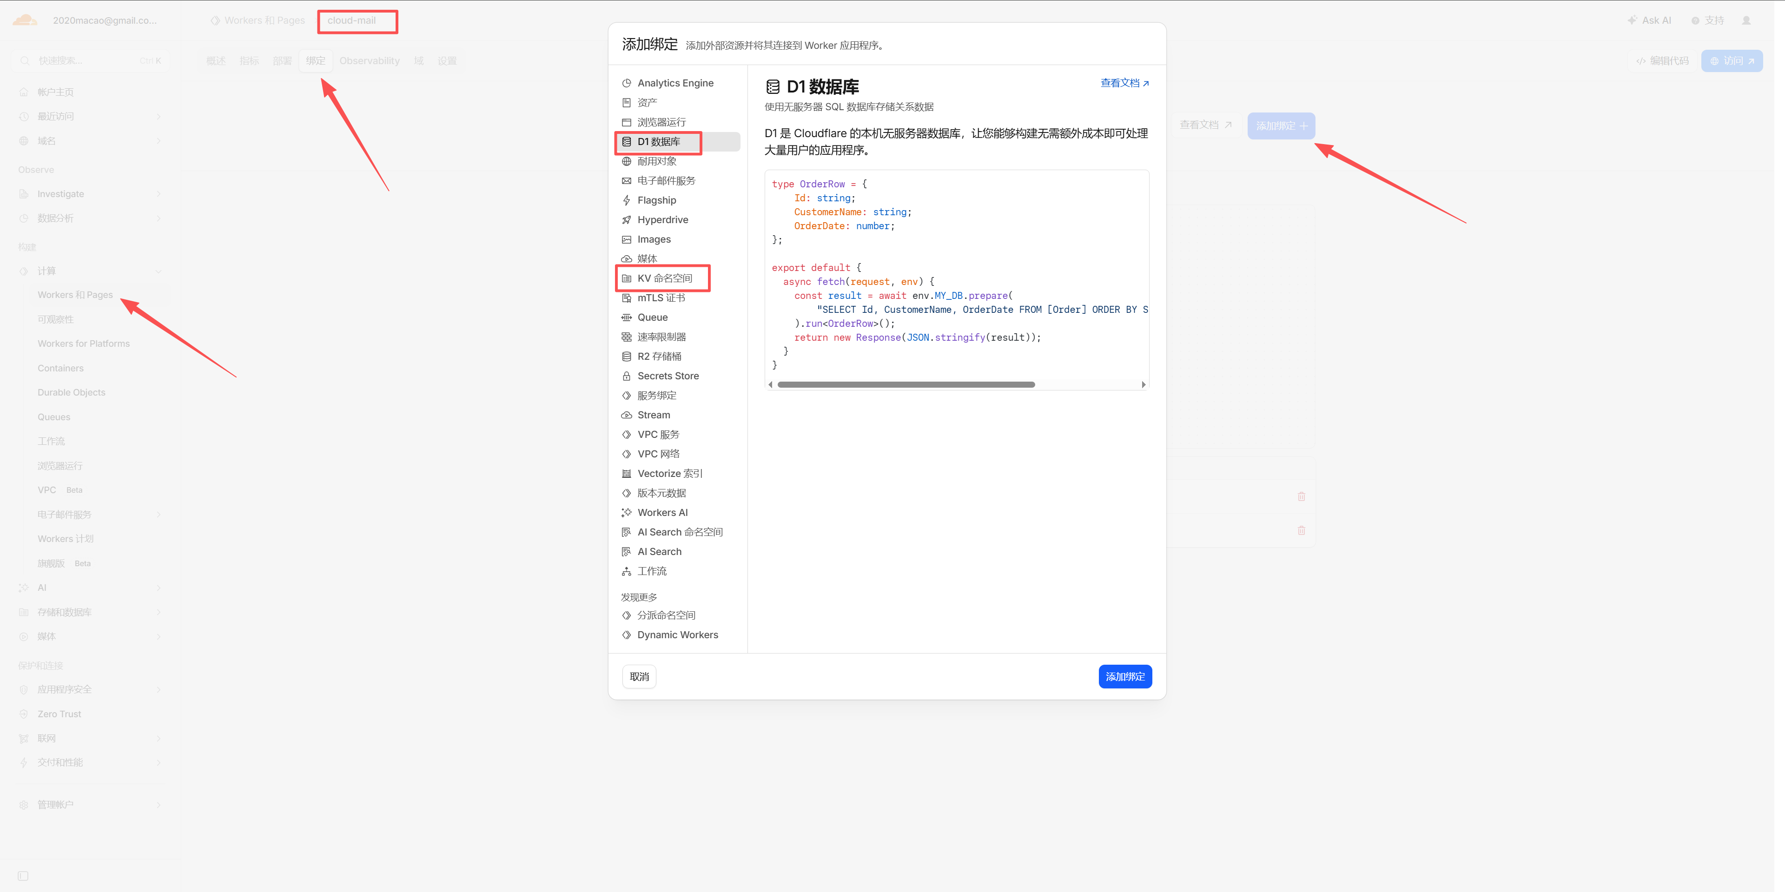This screenshot has width=1785, height=892.
Task: Click the 耐用对象 globe icon
Action: point(627,161)
